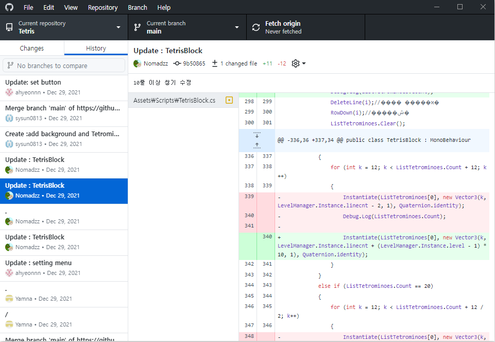Click +11 additions count
495x342 pixels.
pyautogui.click(x=267, y=63)
